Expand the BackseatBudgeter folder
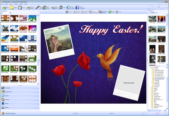 click(x=151, y=71)
